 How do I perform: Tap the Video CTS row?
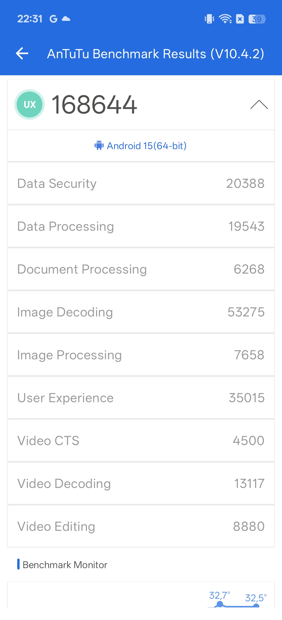(141, 441)
